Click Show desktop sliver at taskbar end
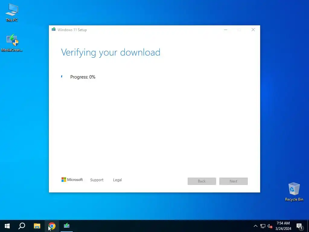The image size is (309, 232). 308,226
